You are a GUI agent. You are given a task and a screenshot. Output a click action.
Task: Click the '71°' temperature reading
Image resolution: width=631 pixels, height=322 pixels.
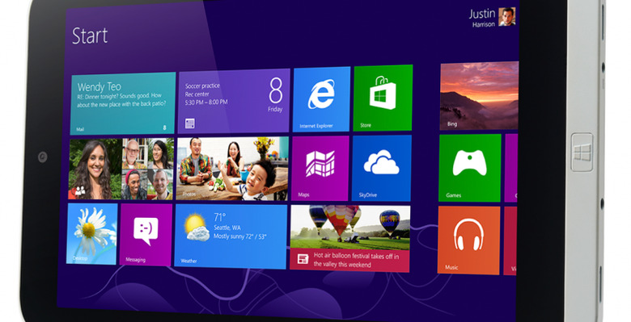220,217
